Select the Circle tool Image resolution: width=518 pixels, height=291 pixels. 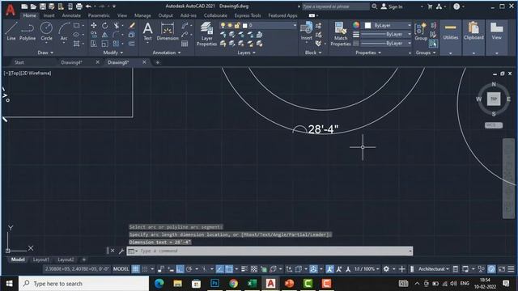click(46, 32)
